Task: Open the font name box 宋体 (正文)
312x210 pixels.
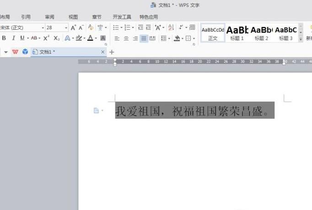Action: [22, 27]
